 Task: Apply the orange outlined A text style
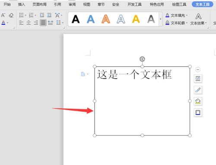point(106,19)
